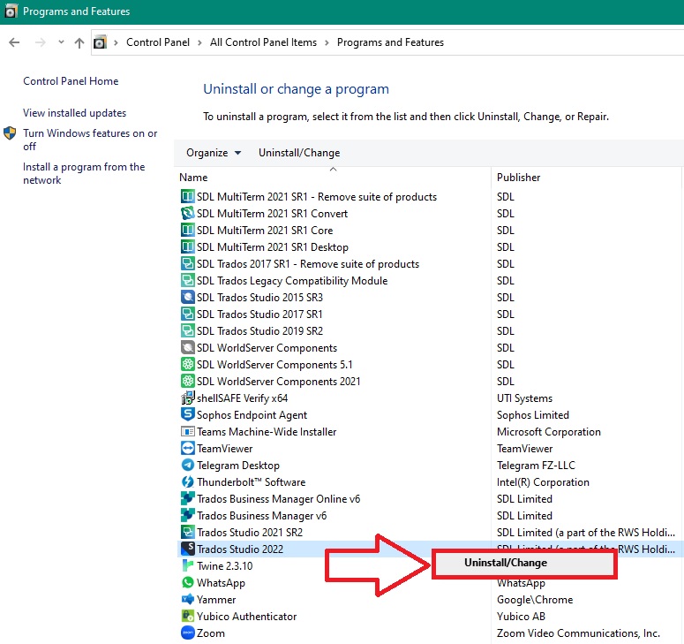Click the Trados Business Manager Online v6 icon
This screenshot has width=684, height=644.
pos(188,498)
